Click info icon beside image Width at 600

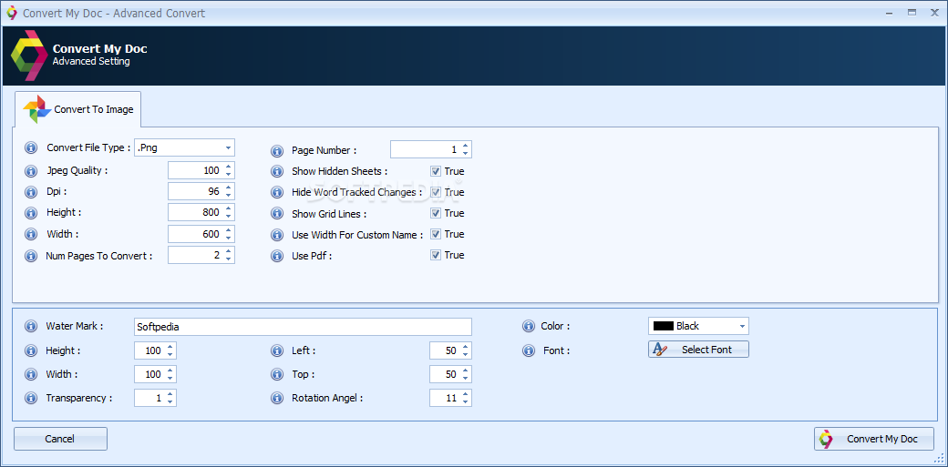tap(31, 234)
